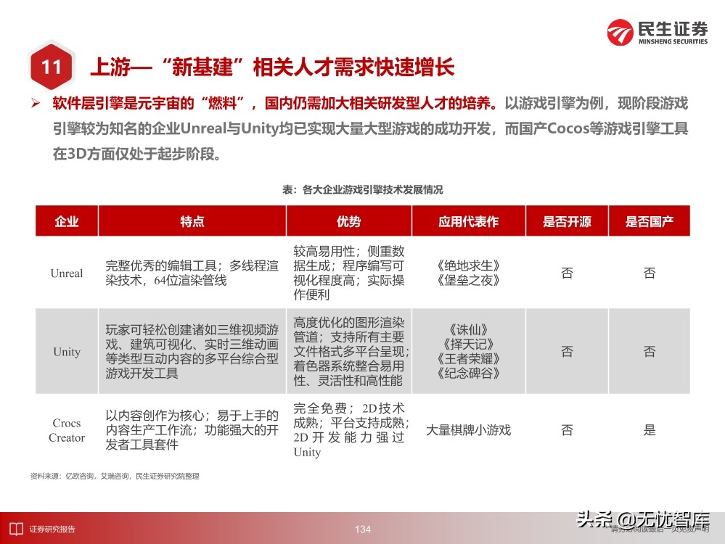Click Unity's features cell 玩家可轻松创建
This screenshot has width=725, height=544.
pos(192,351)
